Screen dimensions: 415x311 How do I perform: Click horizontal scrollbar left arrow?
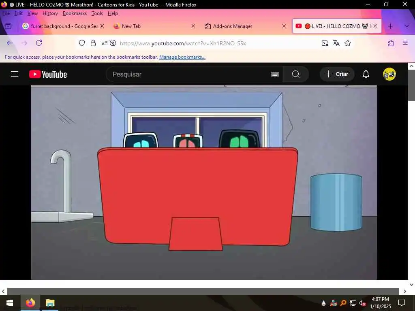[3, 291]
